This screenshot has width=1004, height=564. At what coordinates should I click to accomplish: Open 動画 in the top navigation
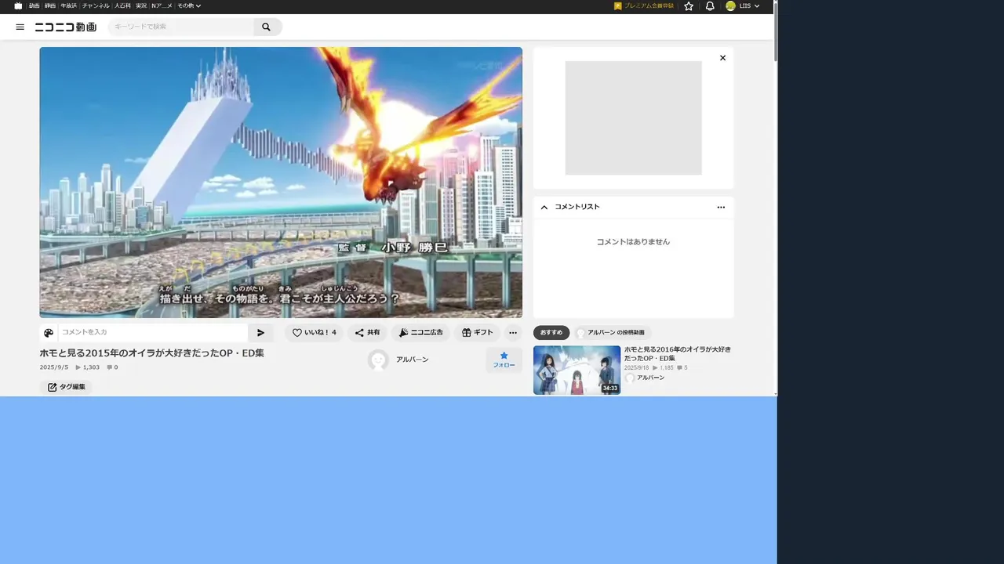(x=35, y=5)
